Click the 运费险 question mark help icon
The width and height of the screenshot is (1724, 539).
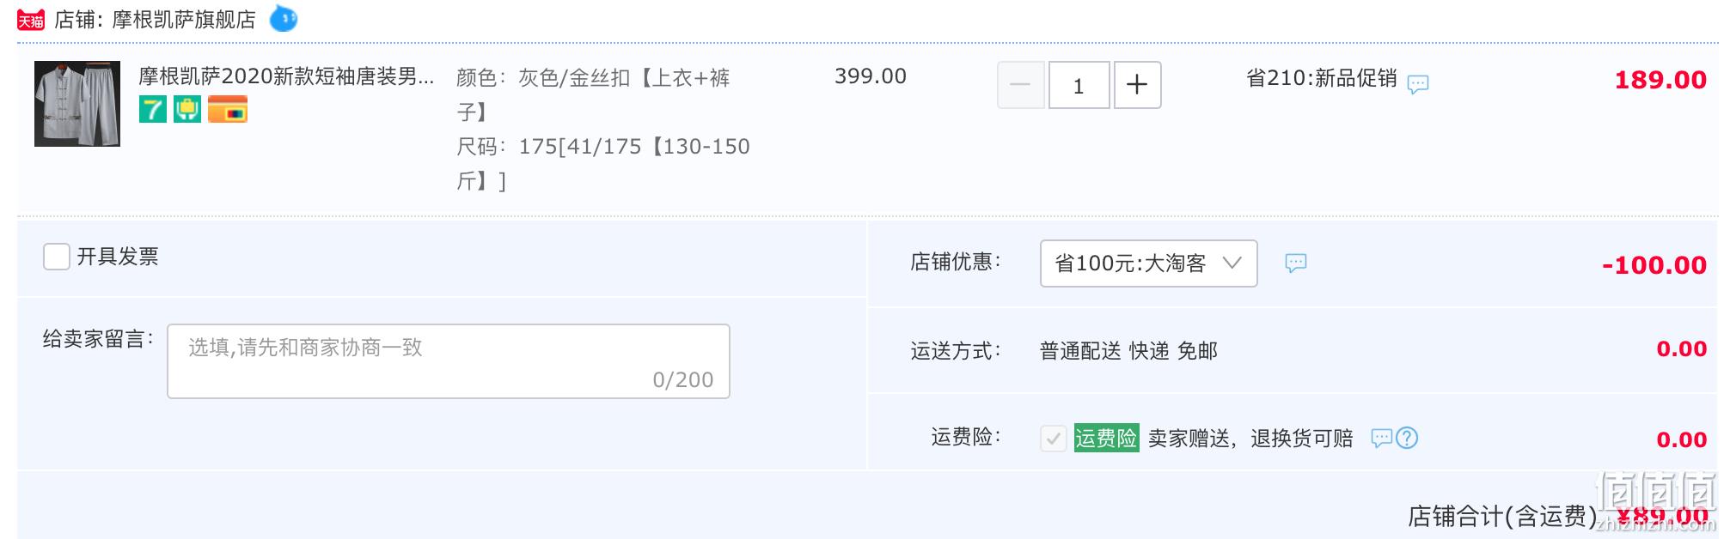[1407, 438]
